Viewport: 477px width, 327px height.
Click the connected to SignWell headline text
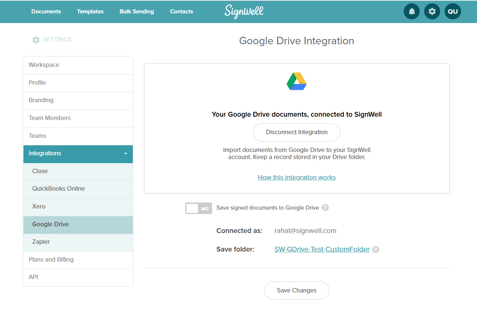click(297, 114)
